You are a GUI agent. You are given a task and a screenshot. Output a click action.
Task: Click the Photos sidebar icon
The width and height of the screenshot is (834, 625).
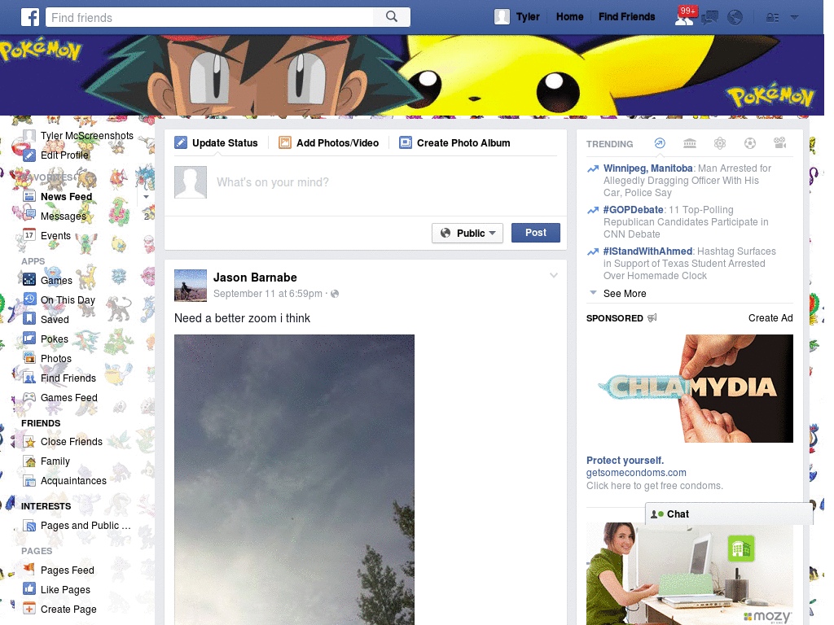point(29,358)
